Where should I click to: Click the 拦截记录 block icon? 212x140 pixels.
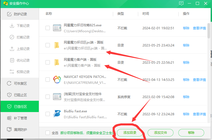tap(12, 37)
